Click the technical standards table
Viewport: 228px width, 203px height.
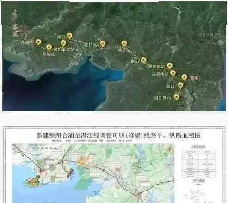(x=199, y=163)
